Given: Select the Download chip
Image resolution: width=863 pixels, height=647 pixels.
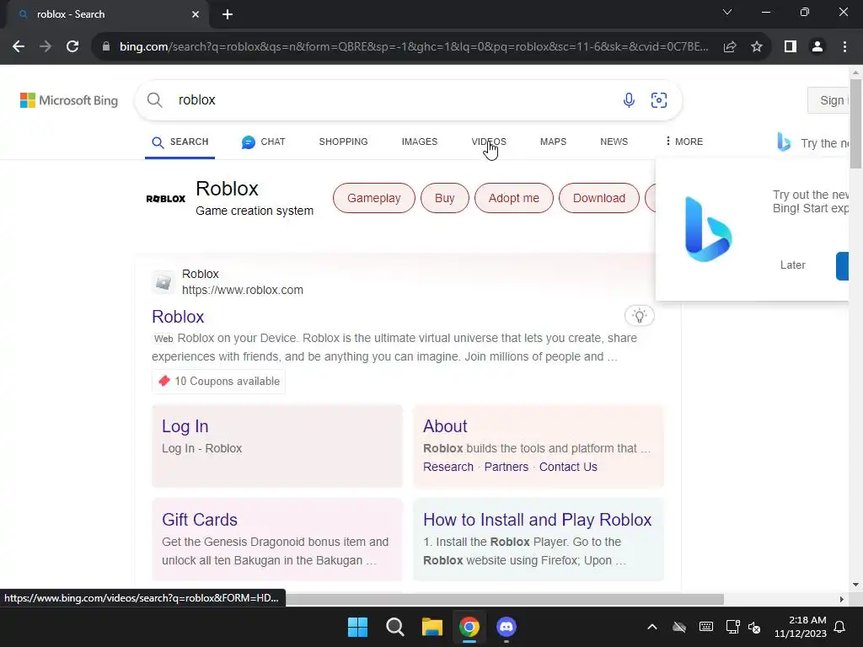Looking at the screenshot, I should point(599,198).
